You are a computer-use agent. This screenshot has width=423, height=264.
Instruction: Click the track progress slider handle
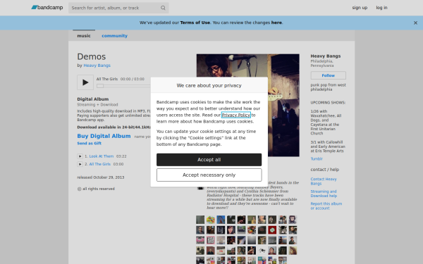coord(100,86)
